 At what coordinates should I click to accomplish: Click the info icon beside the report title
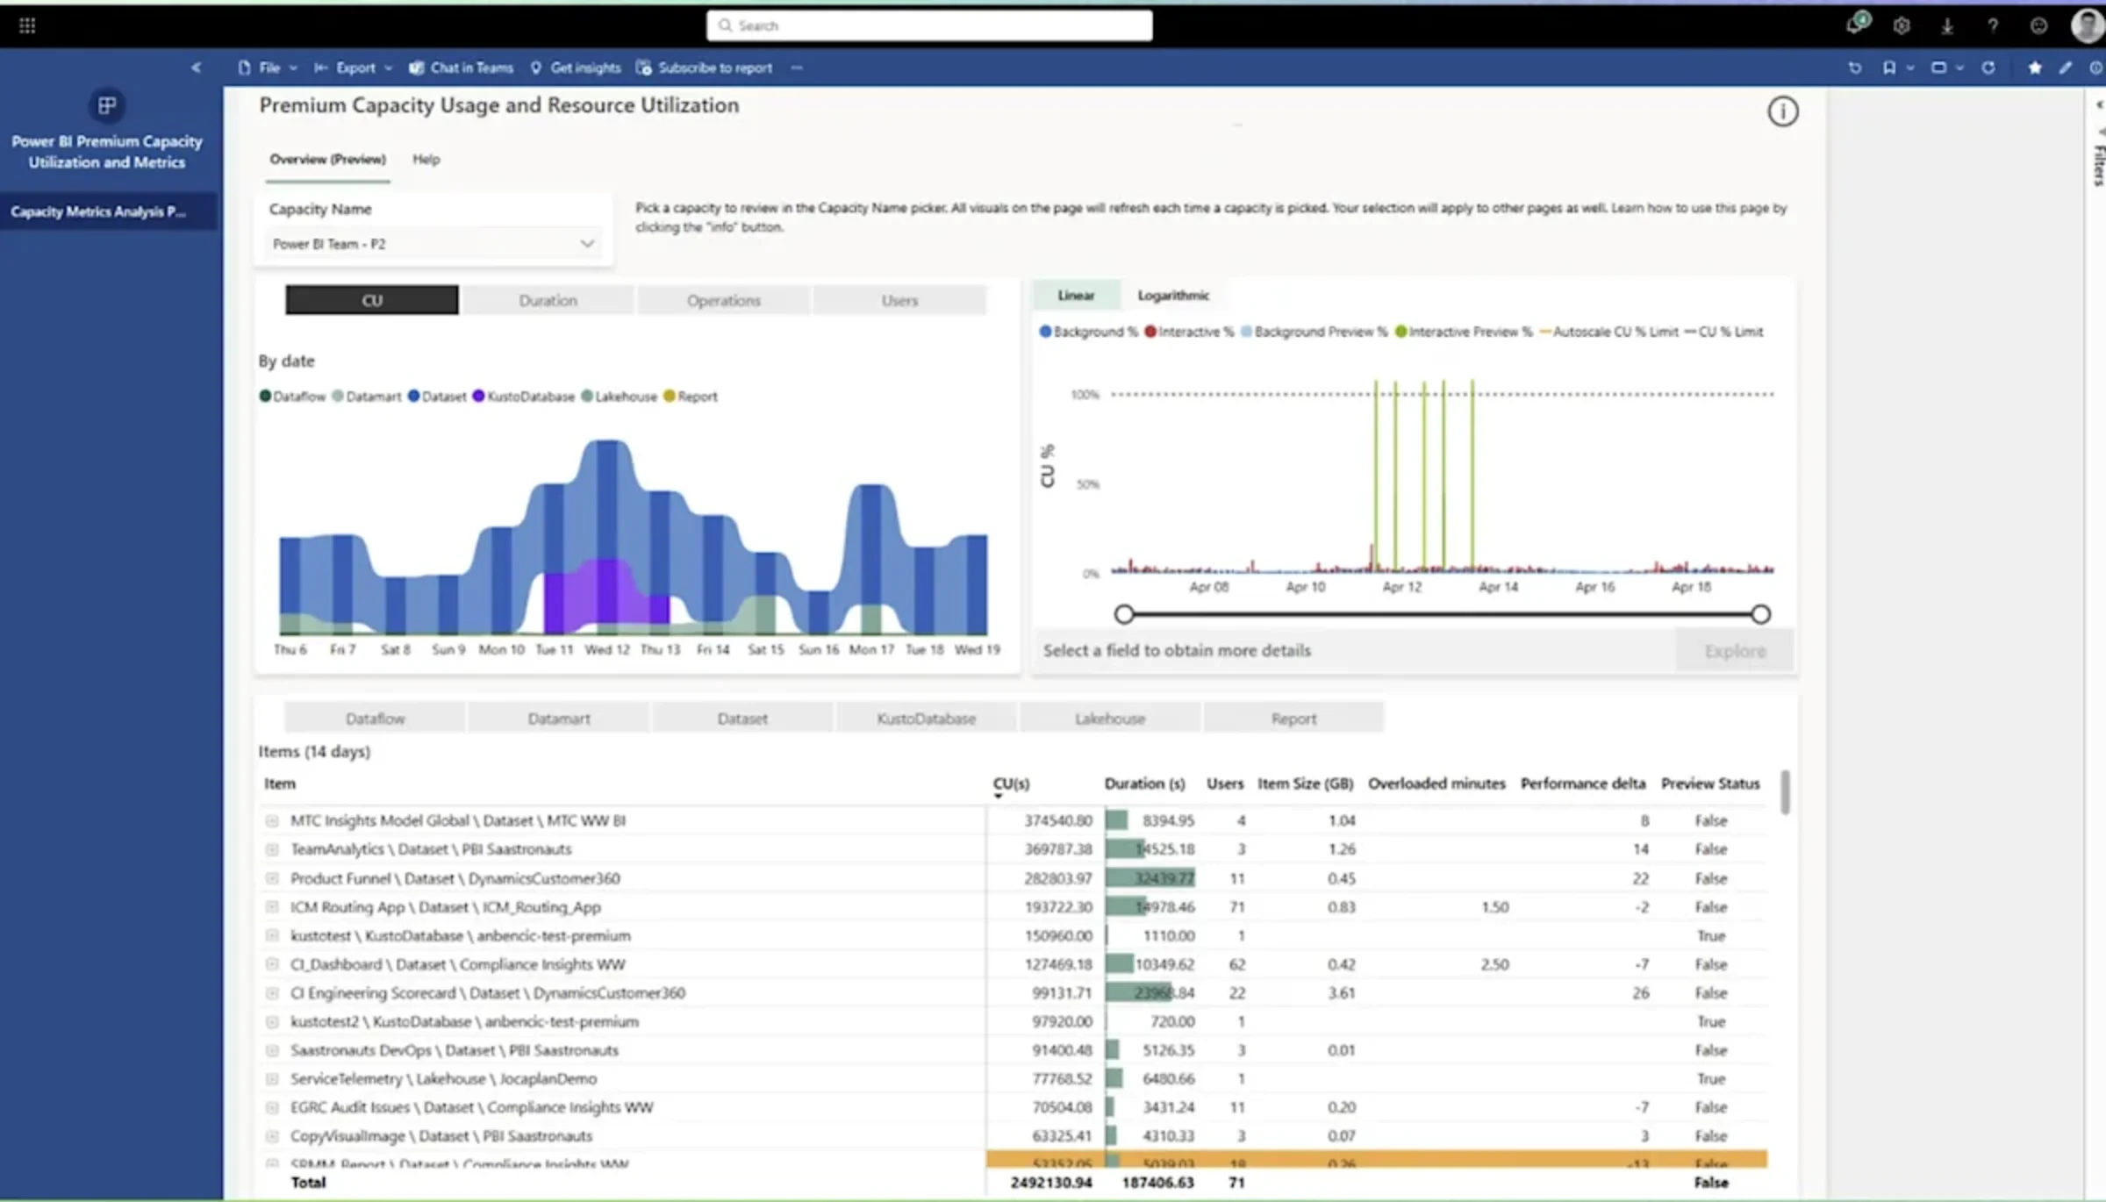point(1782,111)
